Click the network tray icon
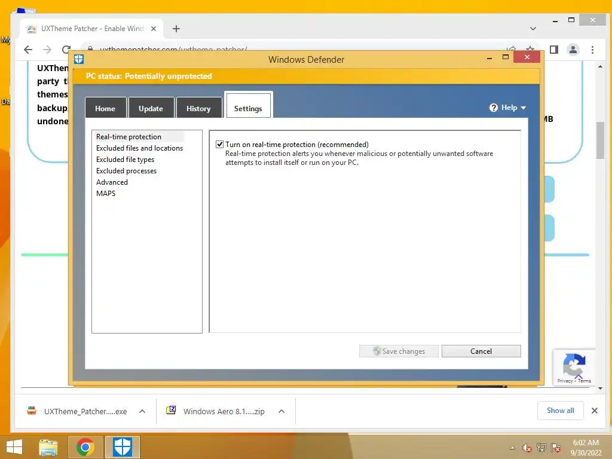Viewport: 612px width, 459px height. [x=541, y=448]
